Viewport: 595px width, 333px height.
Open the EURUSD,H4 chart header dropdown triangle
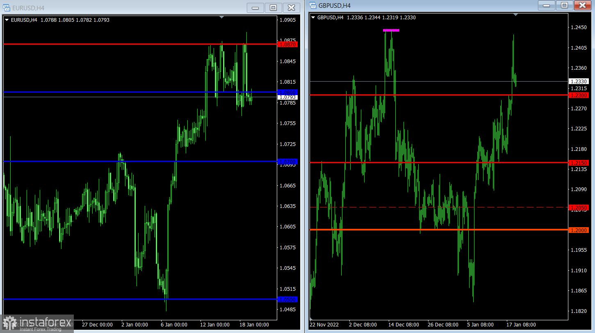point(7,20)
